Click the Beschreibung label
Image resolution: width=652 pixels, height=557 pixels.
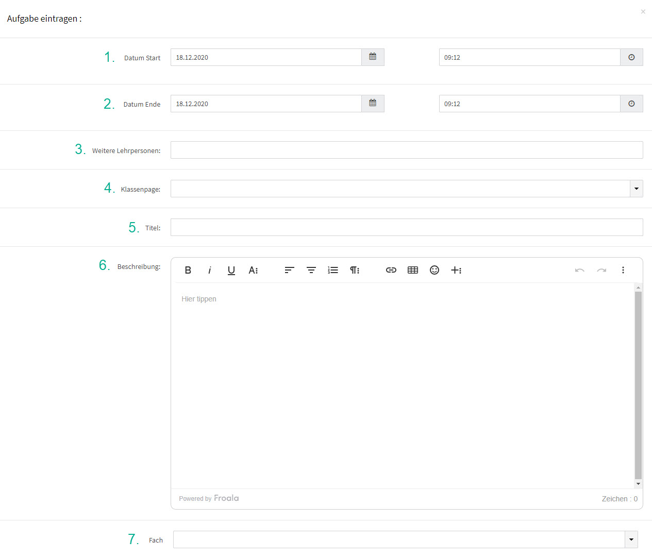point(139,266)
